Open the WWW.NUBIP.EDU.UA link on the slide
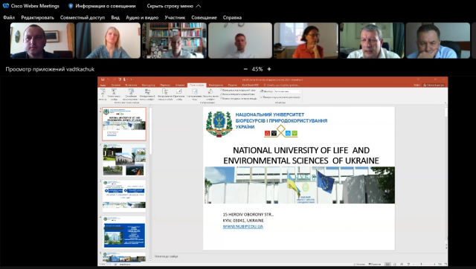Viewport: 476px width, 269px height. (243, 227)
